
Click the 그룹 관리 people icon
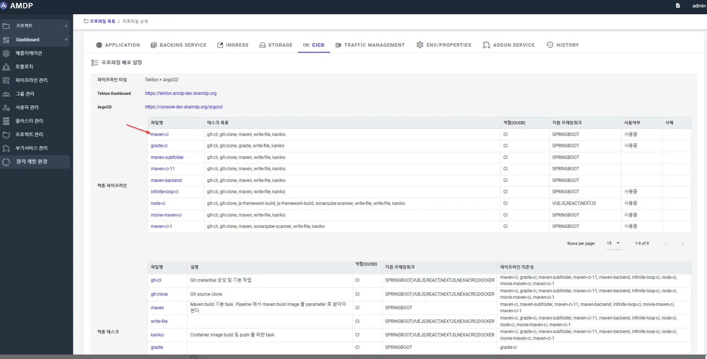(6, 94)
